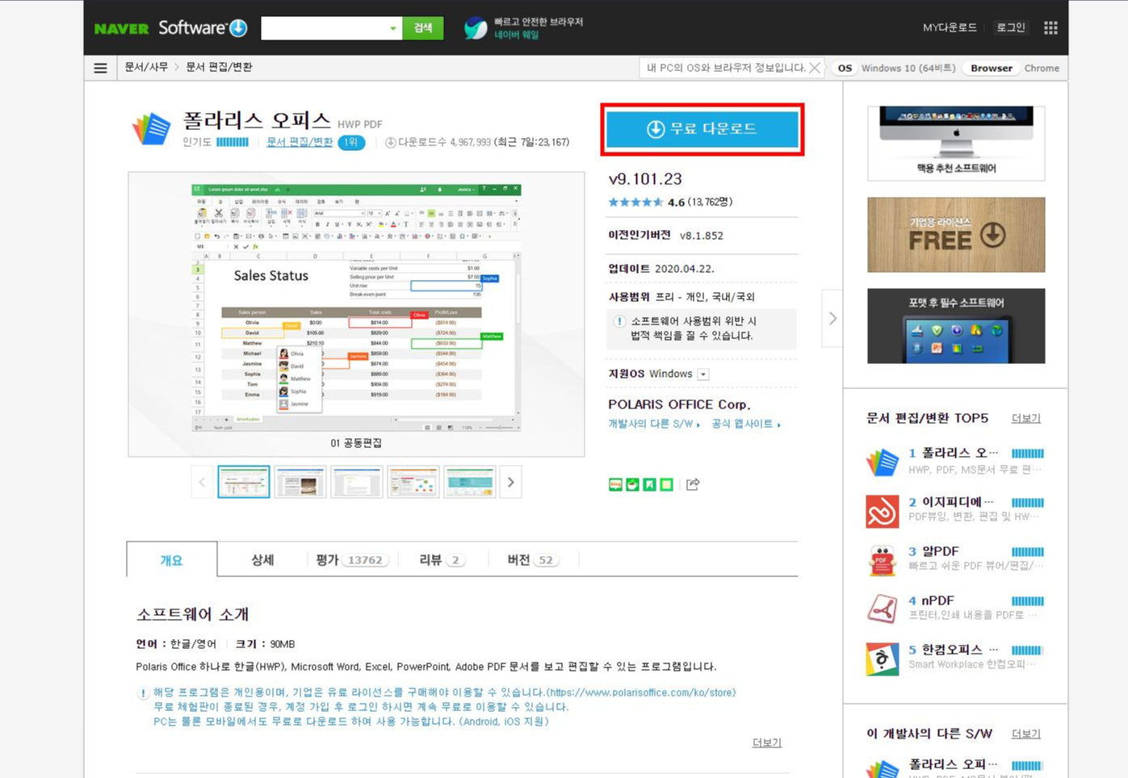
Task: Open MY다운로드 link
Action: point(950,28)
